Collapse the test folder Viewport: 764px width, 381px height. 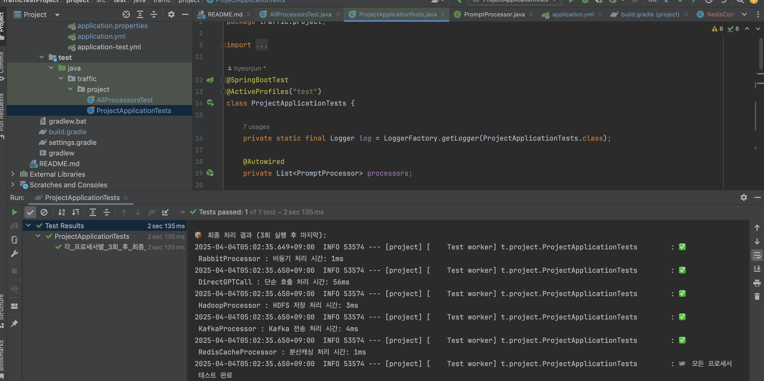(42, 57)
